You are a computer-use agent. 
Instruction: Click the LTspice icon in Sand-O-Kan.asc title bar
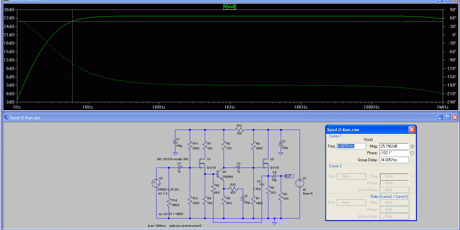click(6, 118)
